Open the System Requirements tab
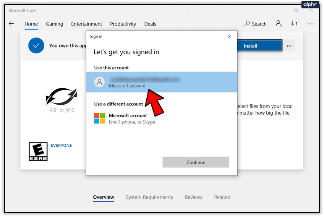 point(150,197)
